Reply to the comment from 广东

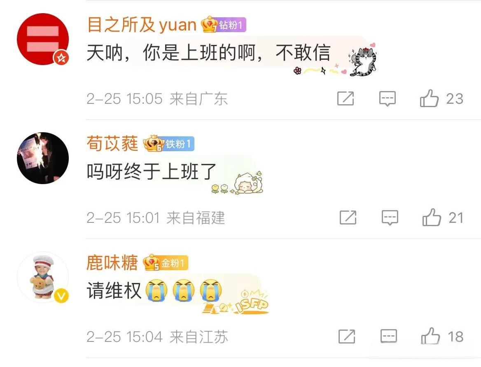[388, 98]
